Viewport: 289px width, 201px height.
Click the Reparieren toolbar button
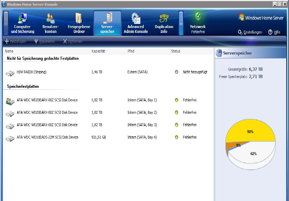(45, 41)
